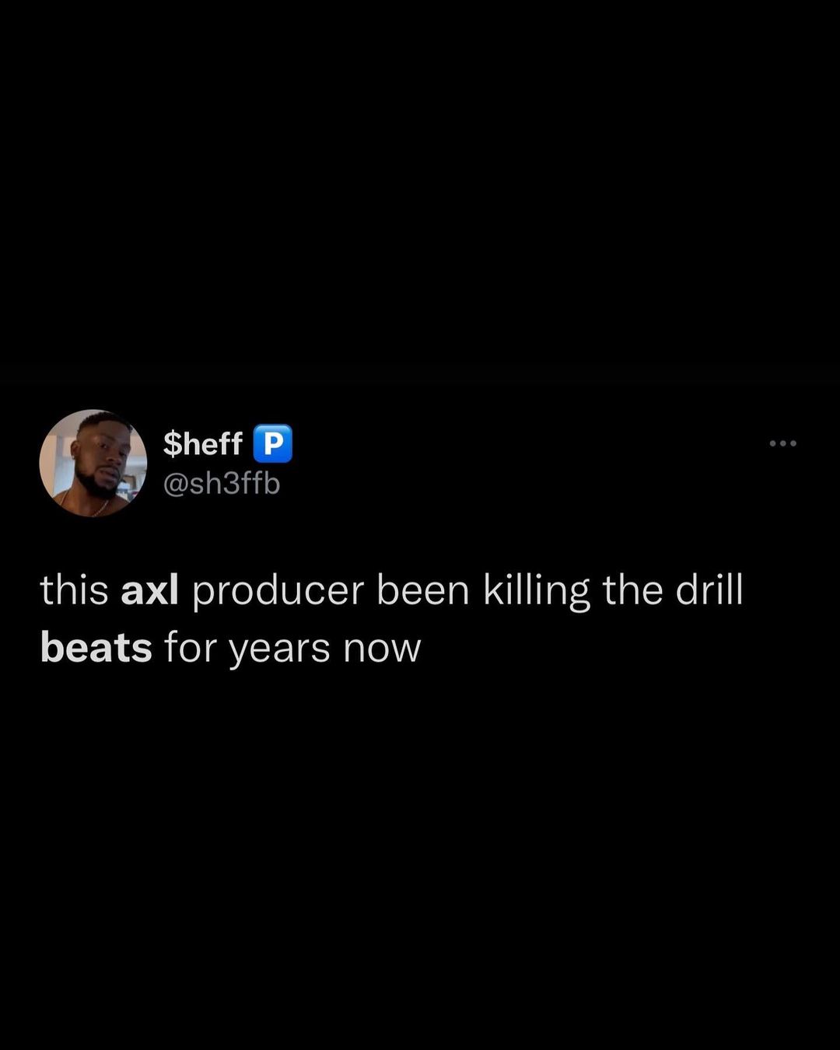840x1050 pixels.
Task: Click the word "been" in the tweet
Action: pos(423,590)
